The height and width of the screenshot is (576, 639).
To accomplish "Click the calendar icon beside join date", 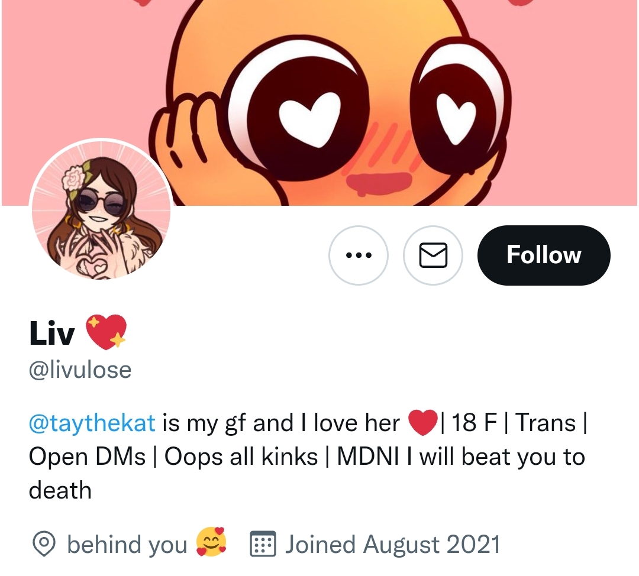I will click(263, 544).
